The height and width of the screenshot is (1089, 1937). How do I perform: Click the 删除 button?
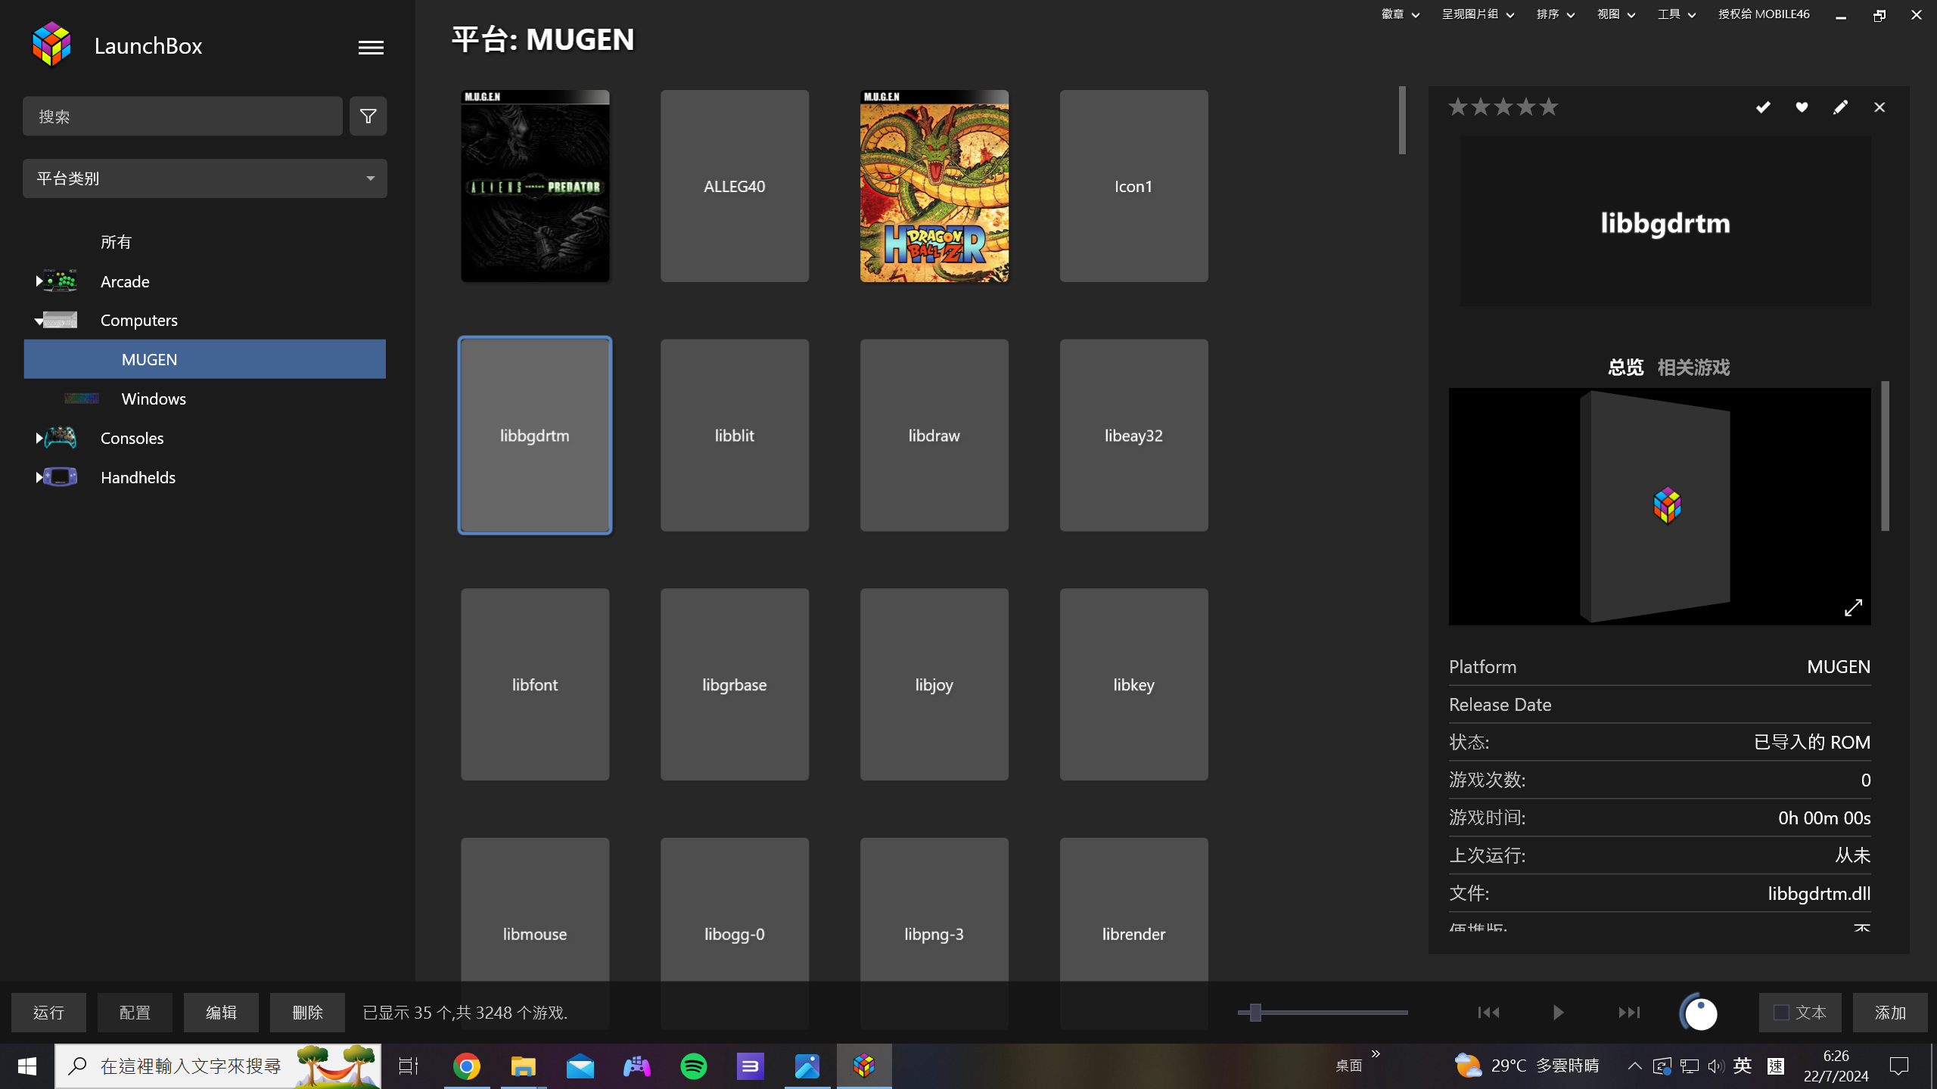[307, 1013]
